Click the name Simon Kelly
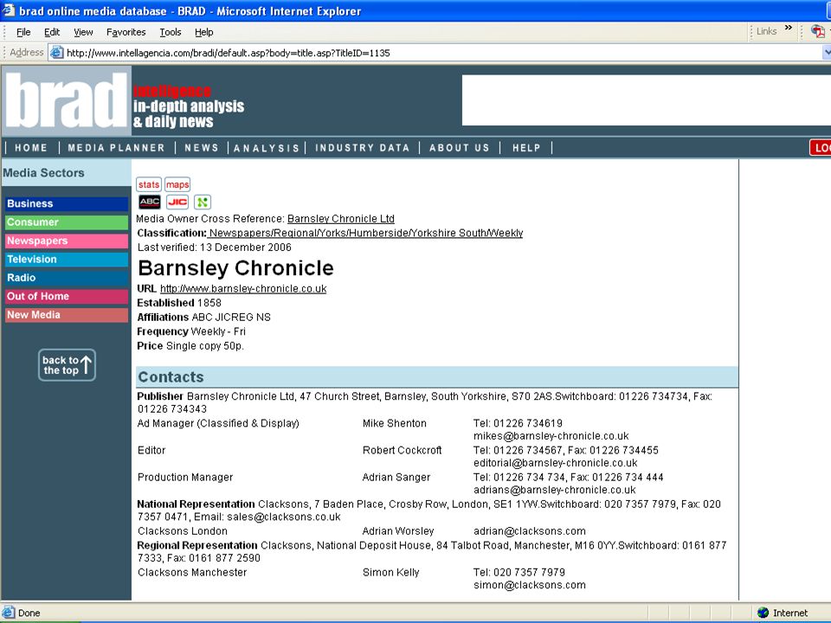Image resolution: width=831 pixels, height=623 pixels. coord(390,573)
